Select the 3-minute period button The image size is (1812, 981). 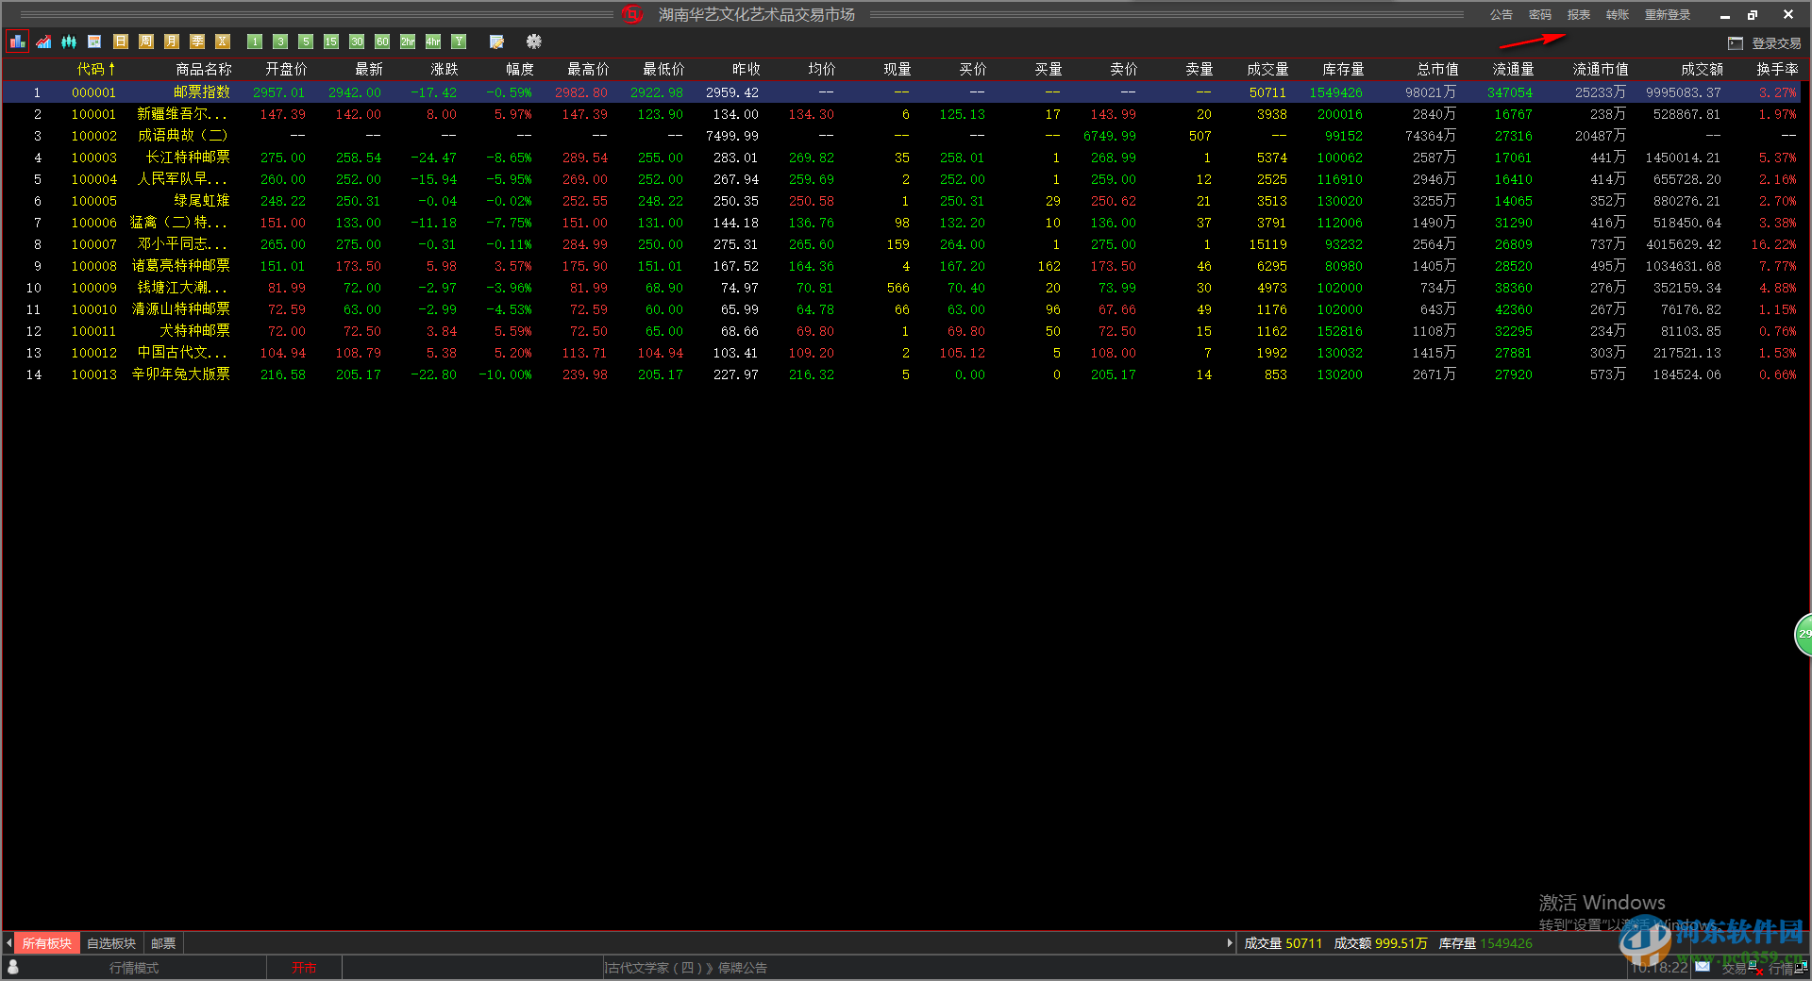[280, 42]
